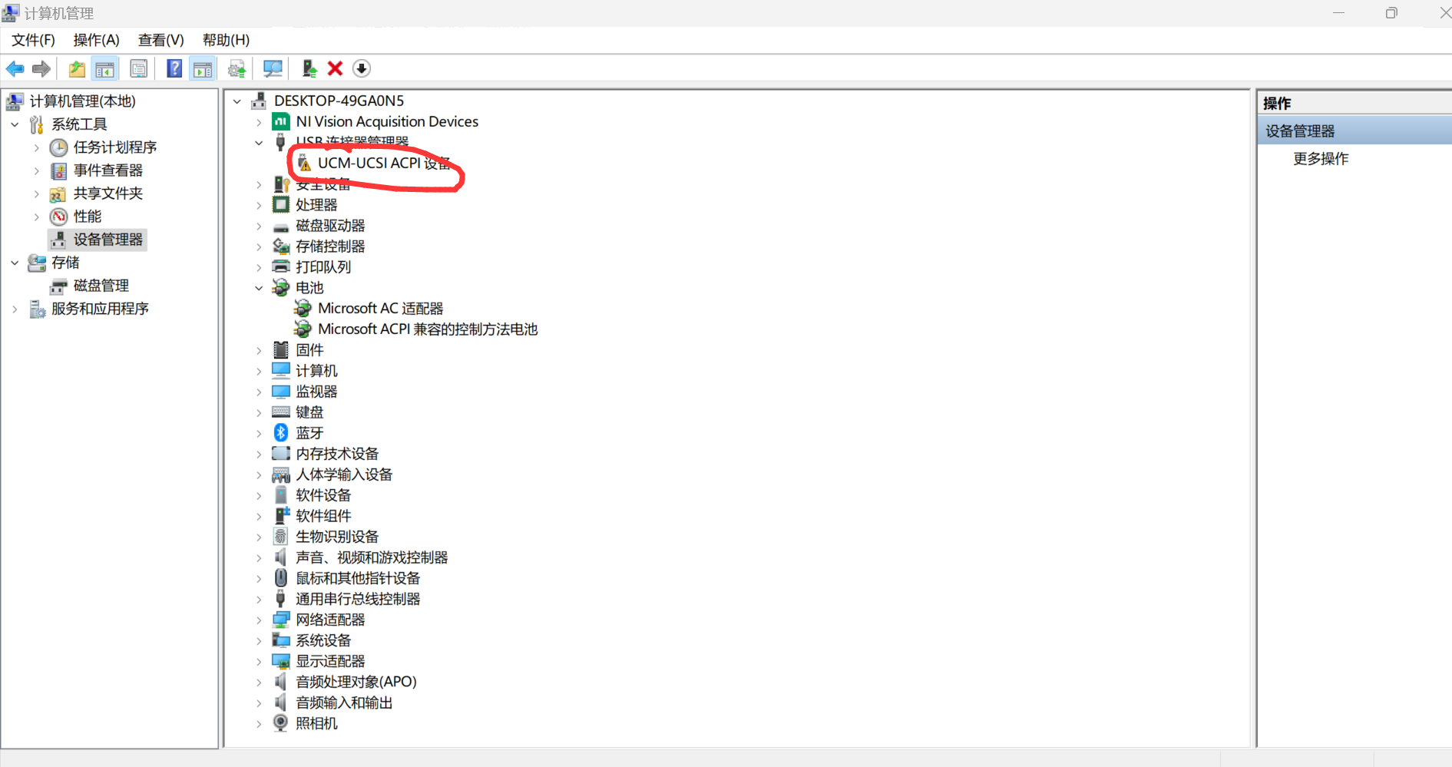Click 更多操作 in the actions pane
1452x767 pixels.
(1321, 159)
